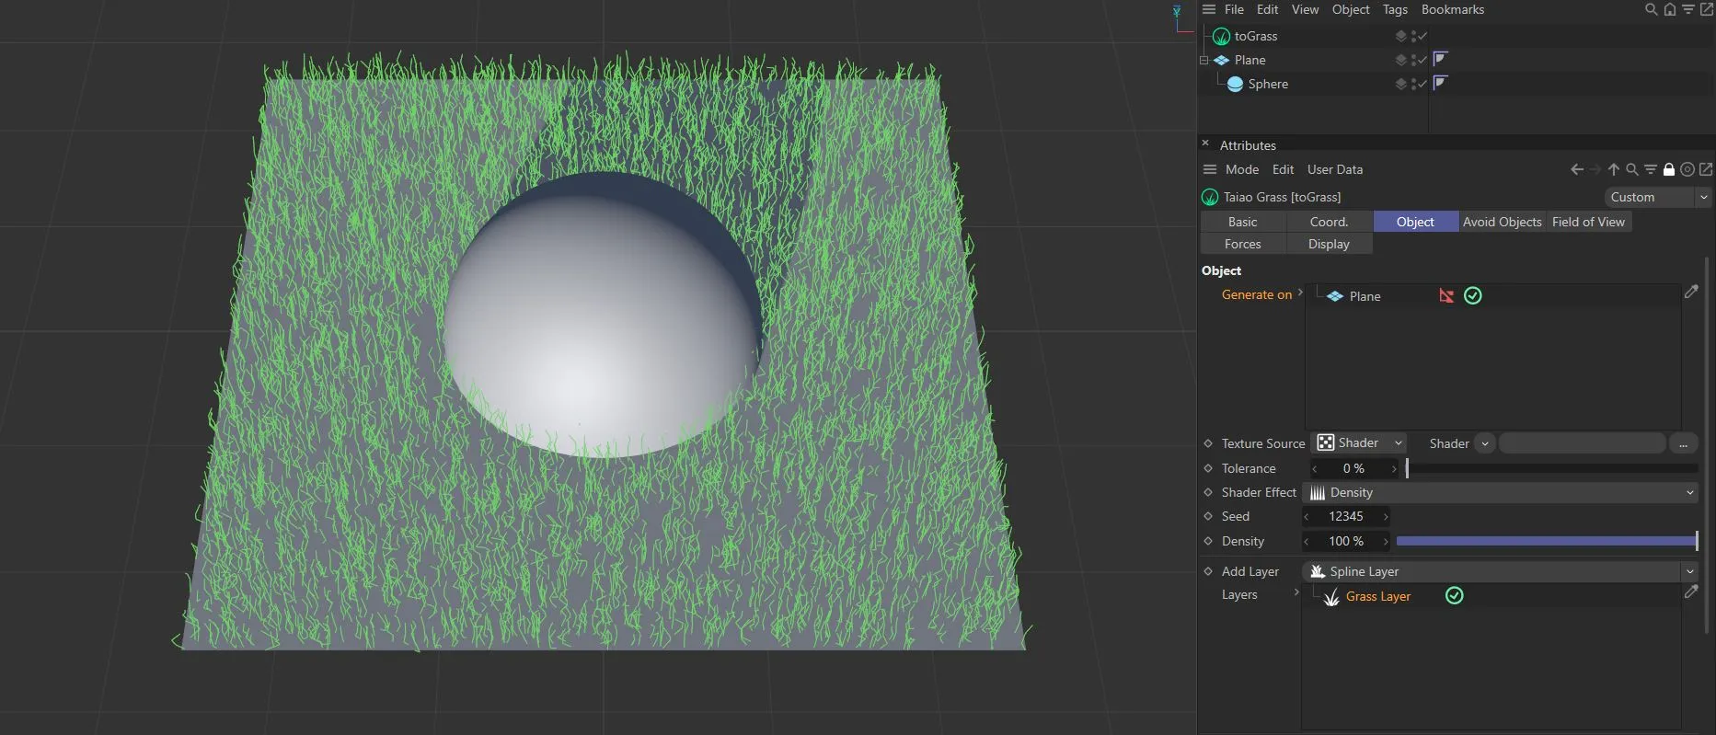Click the Shader browse ellipsis button
Screen dimensions: 1716x735
(x=1682, y=443)
